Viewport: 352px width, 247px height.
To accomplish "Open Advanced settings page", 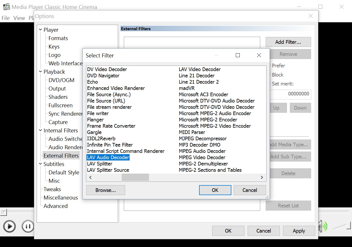I will 55,206.
